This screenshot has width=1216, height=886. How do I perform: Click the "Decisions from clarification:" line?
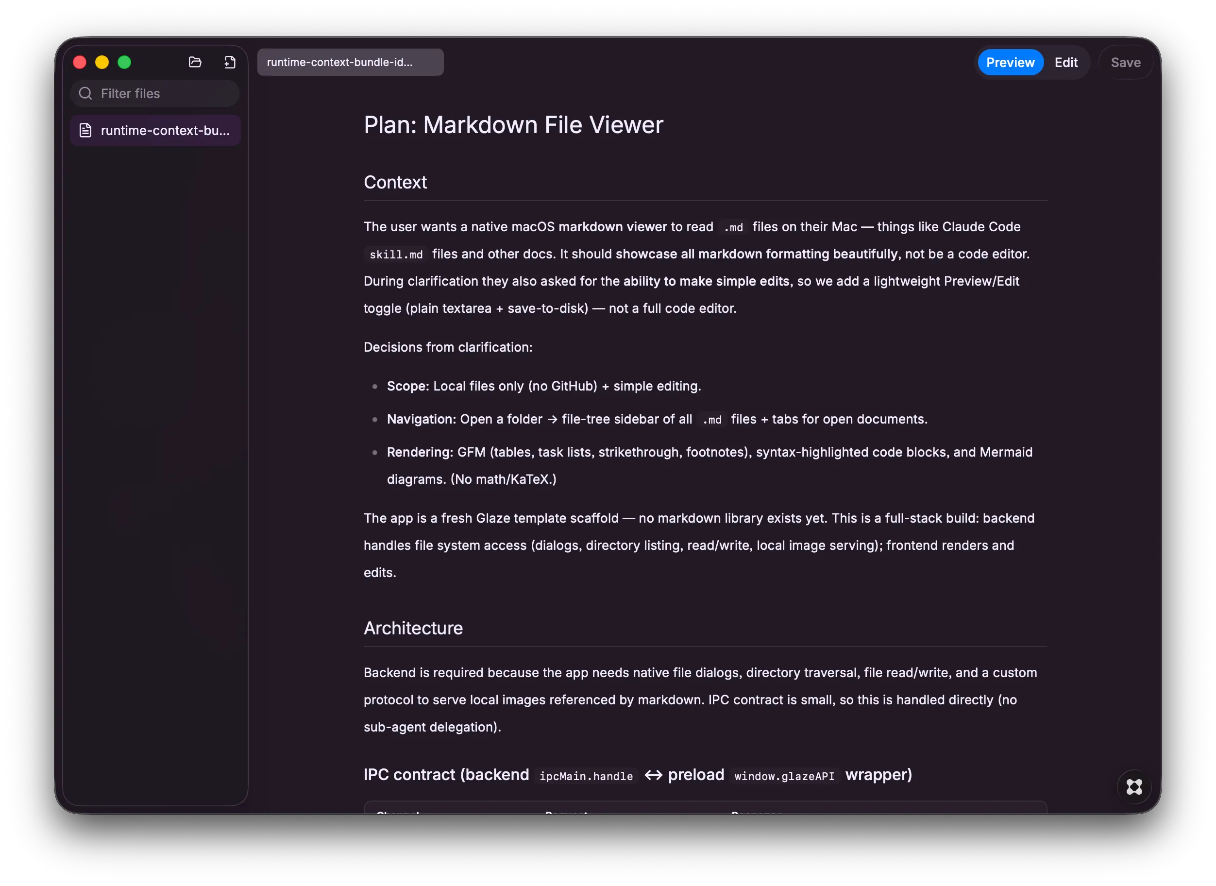tap(448, 347)
